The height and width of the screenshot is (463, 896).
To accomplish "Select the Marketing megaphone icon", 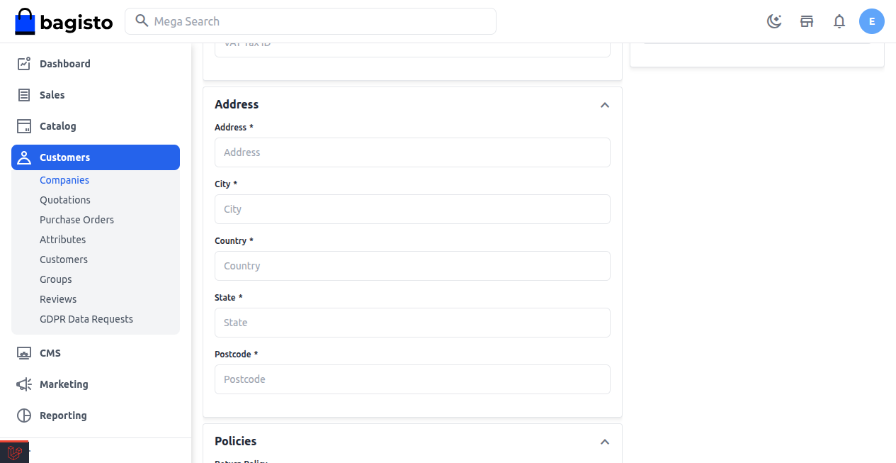I will (x=23, y=384).
